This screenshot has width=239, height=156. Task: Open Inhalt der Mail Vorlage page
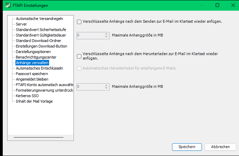coord(34,101)
